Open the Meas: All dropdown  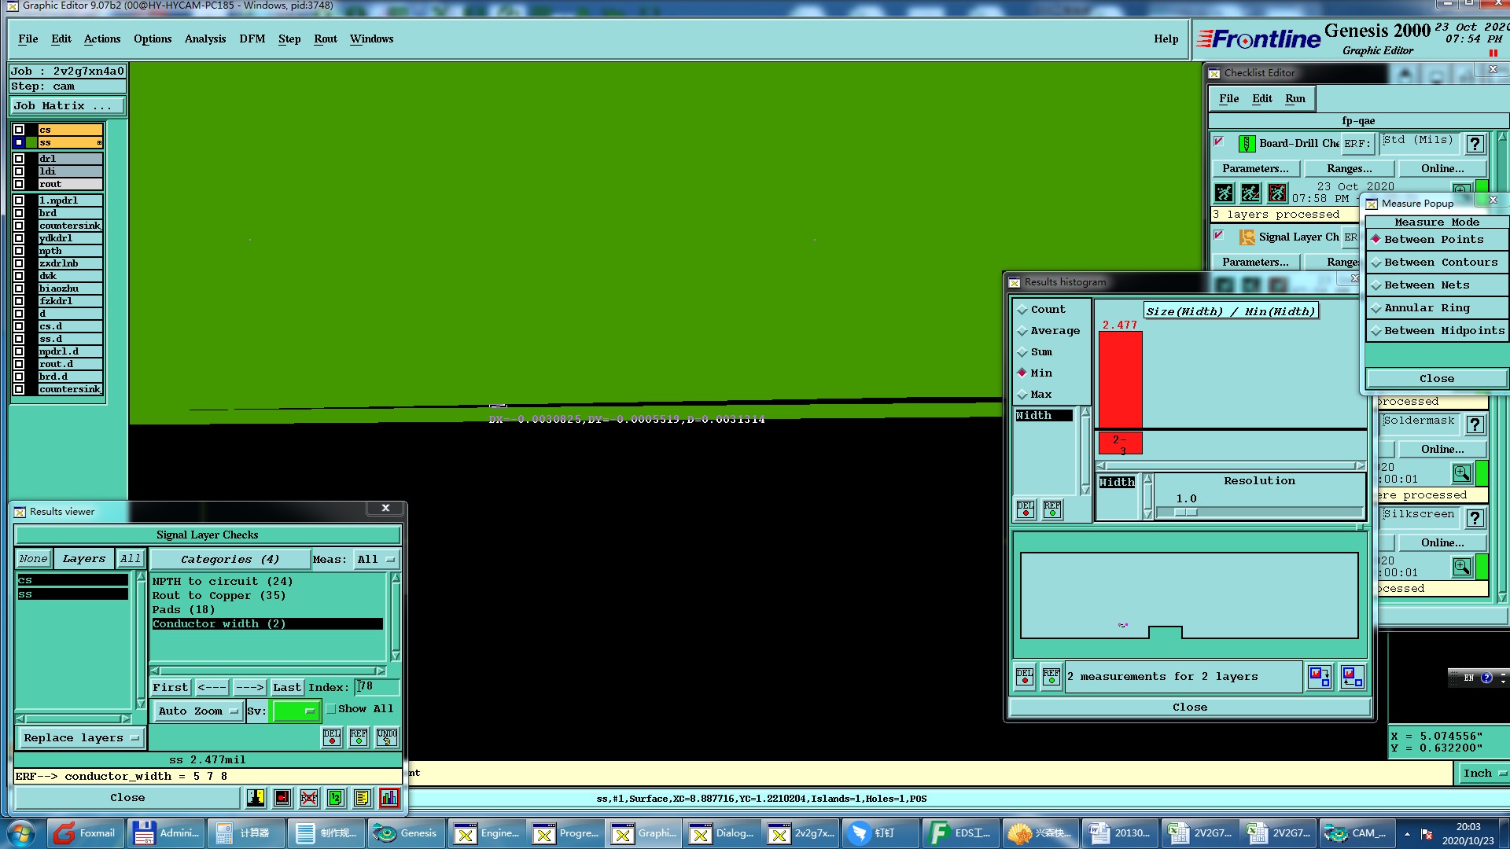point(375,560)
